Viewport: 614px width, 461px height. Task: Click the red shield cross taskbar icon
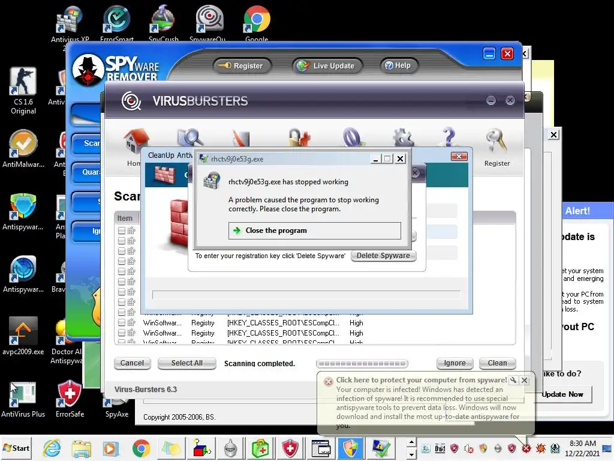(290, 448)
